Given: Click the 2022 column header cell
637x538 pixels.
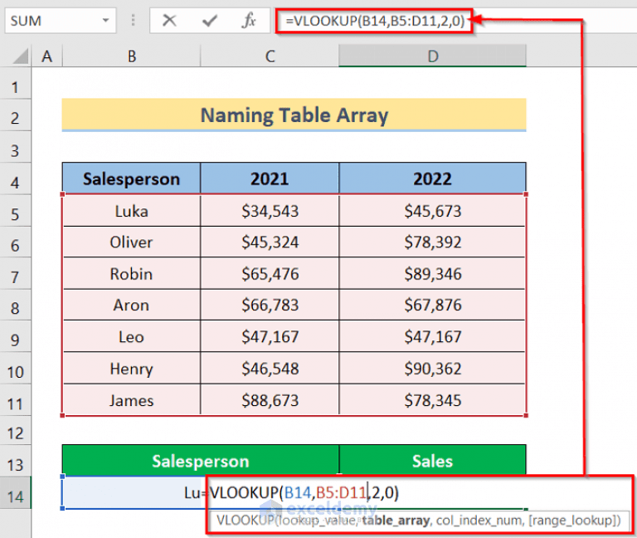Looking at the screenshot, I should [x=432, y=179].
